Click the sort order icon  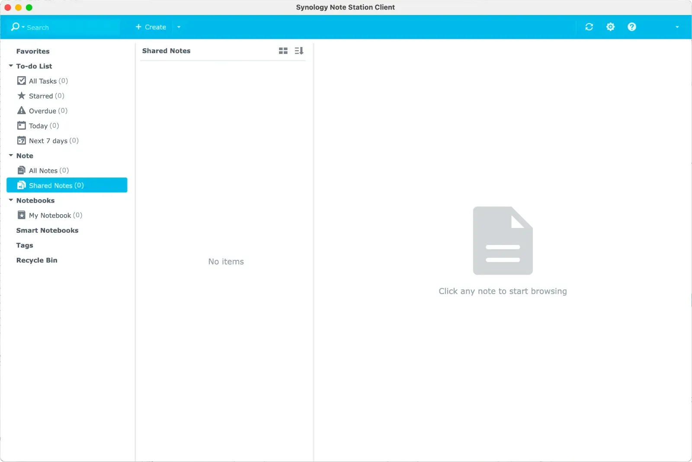click(299, 51)
